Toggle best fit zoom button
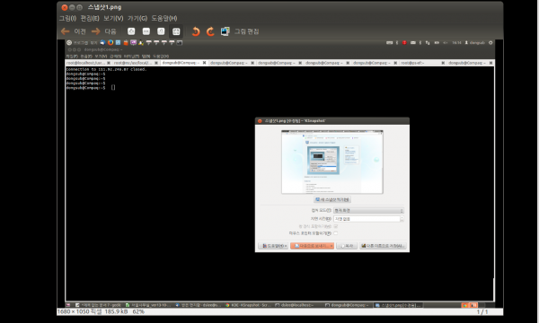Image resolution: width=539 pixels, height=323 pixels. pyautogui.click(x=176, y=31)
